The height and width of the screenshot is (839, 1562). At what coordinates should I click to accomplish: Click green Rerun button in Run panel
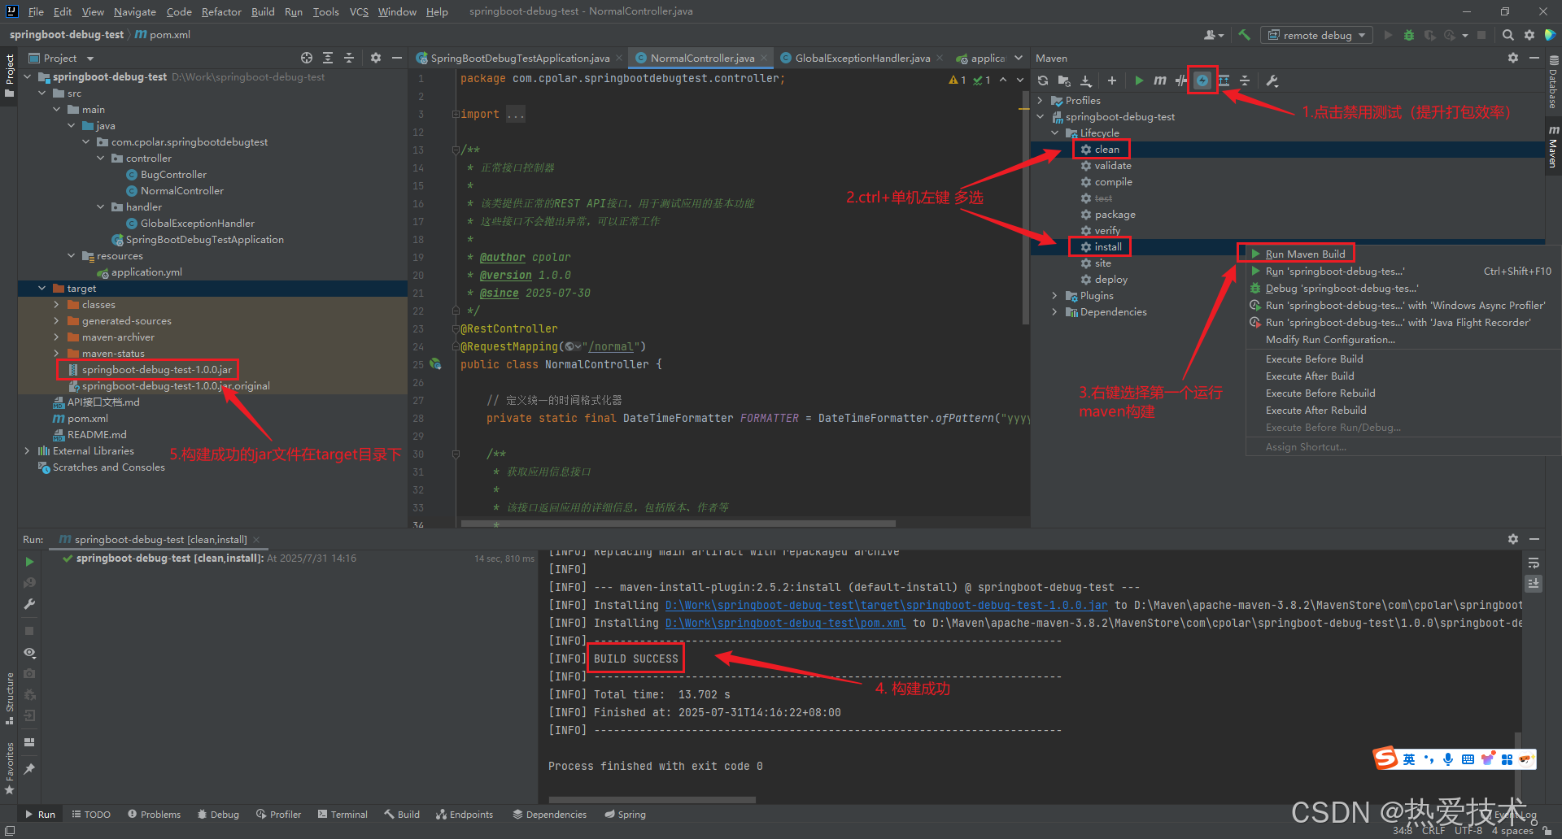click(29, 562)
